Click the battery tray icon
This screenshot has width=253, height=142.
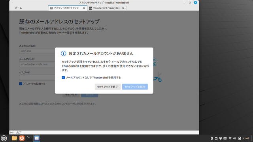240,138
